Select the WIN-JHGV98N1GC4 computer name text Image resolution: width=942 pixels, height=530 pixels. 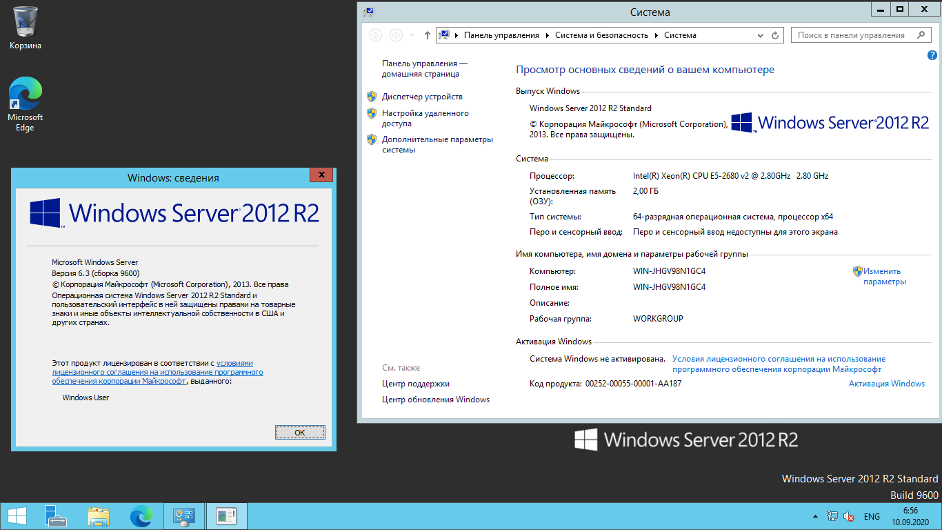[669, 271]
